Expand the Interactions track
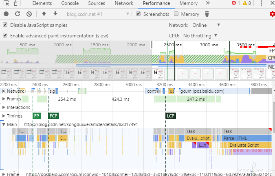275x176 pixels. tap(4, 107)
